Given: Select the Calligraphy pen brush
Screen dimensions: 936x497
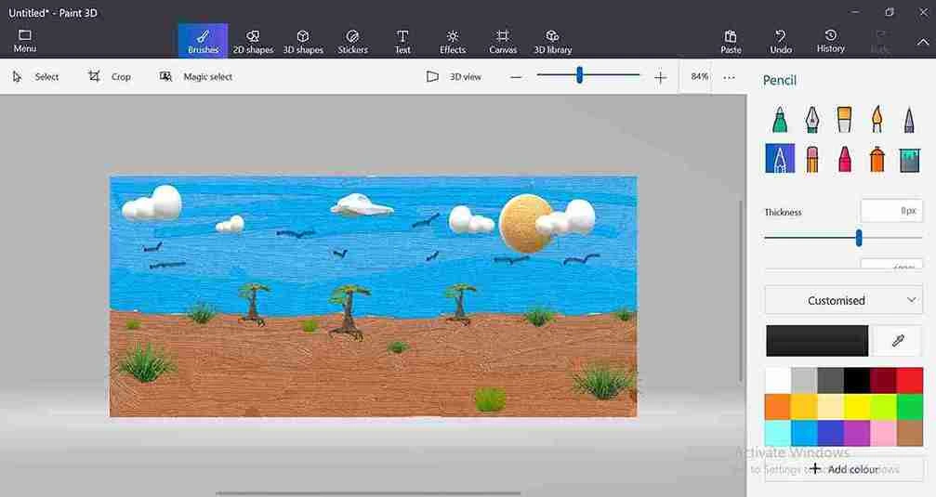Looking at the screenshot, I should pos(811,119).
